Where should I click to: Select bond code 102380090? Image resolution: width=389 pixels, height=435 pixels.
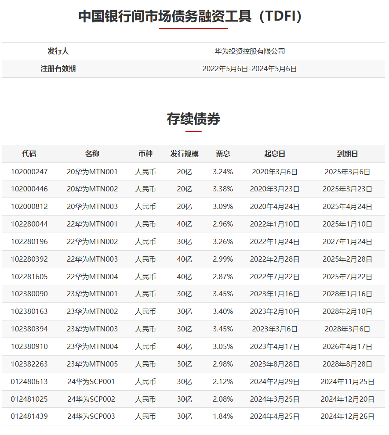[x=29, y=294]
